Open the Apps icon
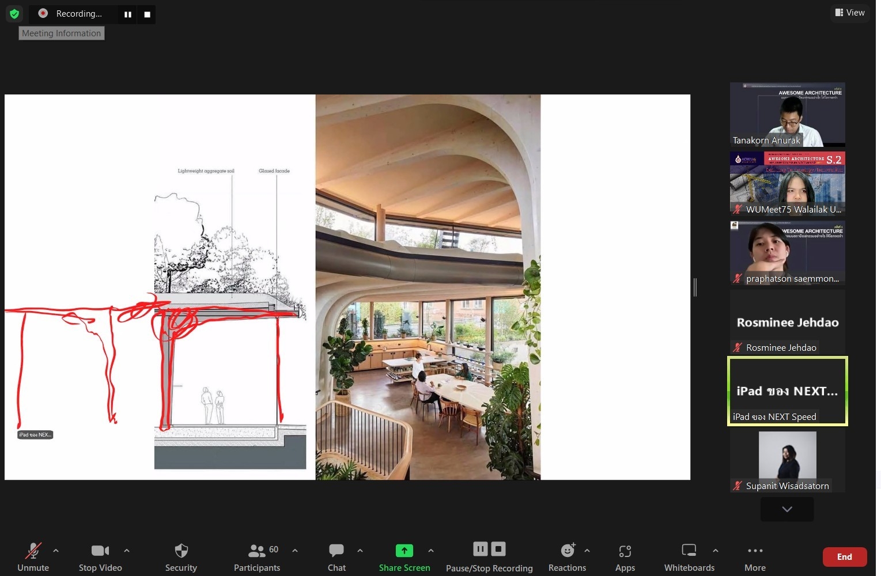 coord(625,551)
